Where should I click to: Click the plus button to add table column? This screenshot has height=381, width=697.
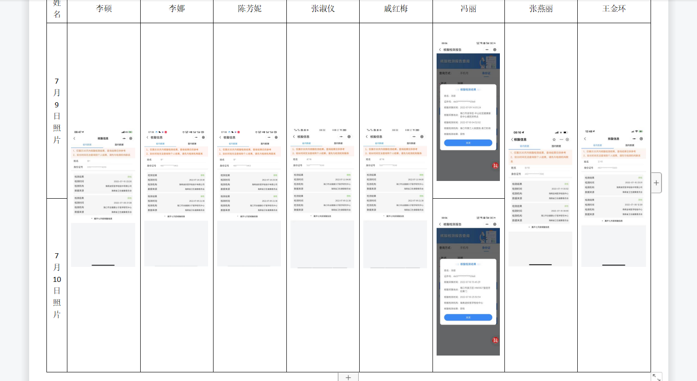[656, 183]
